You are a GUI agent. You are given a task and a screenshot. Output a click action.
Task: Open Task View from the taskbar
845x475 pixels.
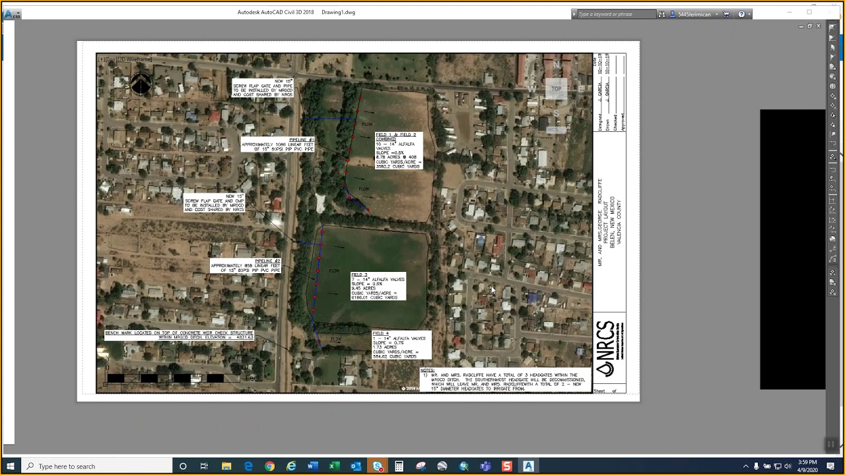coord(205,466)
